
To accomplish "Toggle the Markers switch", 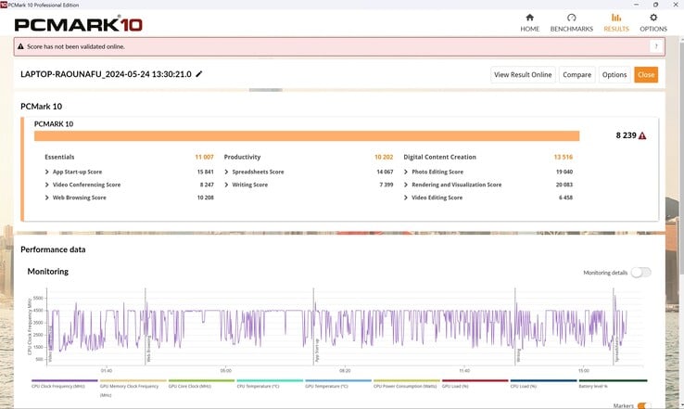I will [644, 406].
